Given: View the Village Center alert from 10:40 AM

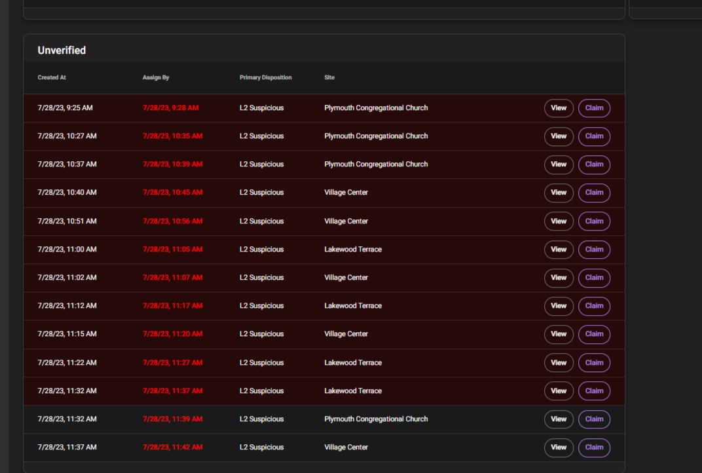Looking at the screenshot, I should pos(559,193).
